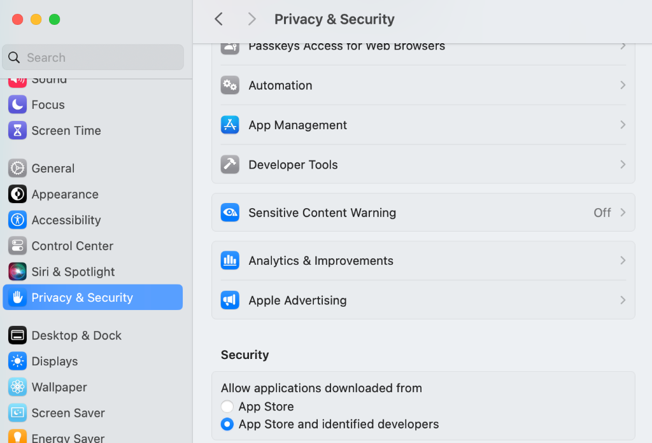Click the Accessibility label in sidebar
652x443 pixels.
[x=66, y=220]
